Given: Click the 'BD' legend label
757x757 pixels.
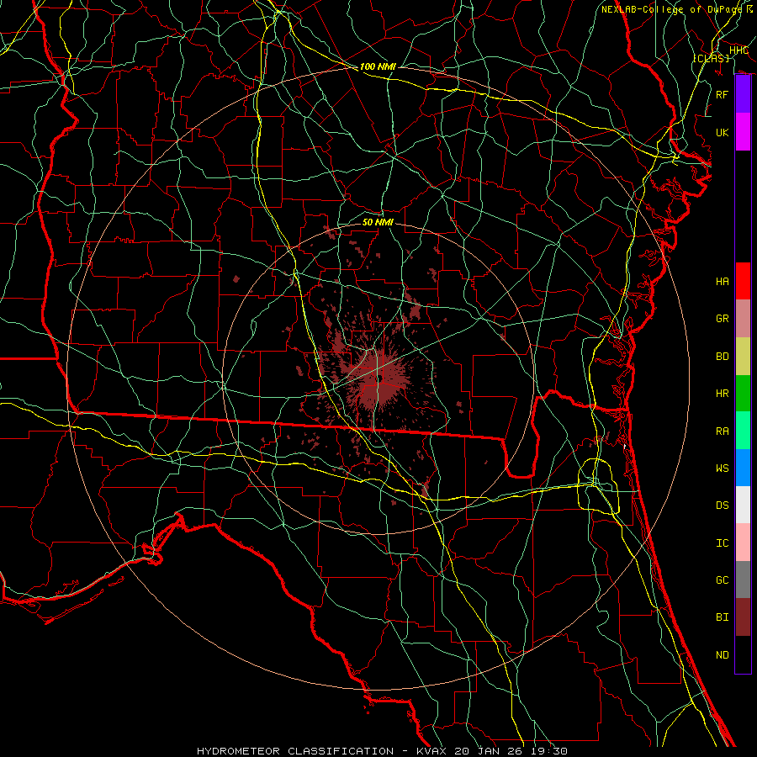Looking at the screenshot, I should [x=723, y=357].
